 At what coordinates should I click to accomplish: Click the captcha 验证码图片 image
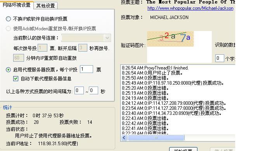coord(170,39)
